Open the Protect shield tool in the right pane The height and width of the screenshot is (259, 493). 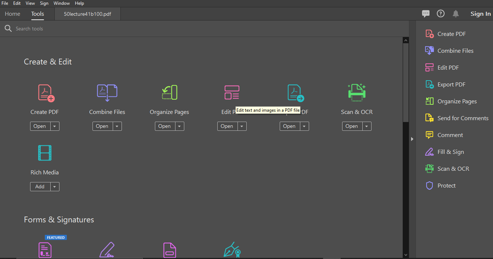click(x=441, y=185)
